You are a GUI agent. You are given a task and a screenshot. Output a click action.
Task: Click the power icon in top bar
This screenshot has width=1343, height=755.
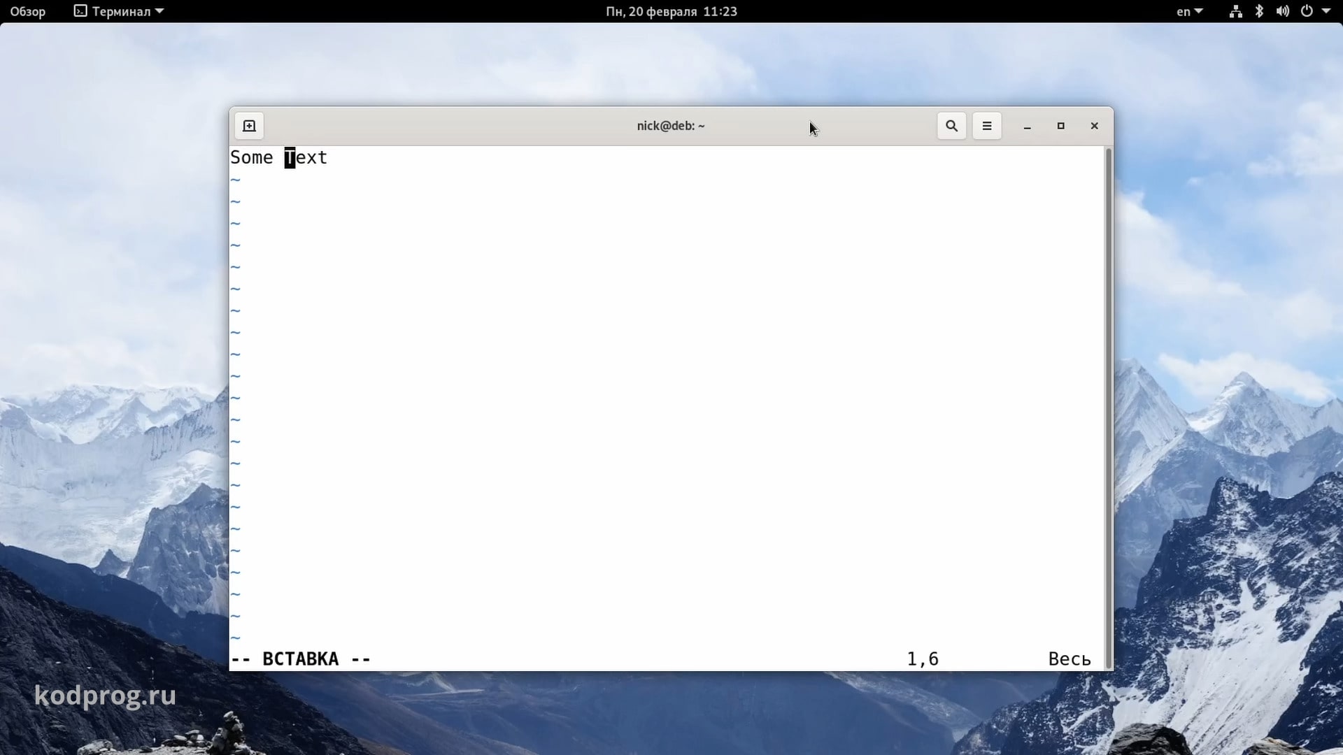pyautogui.click(x=1307, y=11)
